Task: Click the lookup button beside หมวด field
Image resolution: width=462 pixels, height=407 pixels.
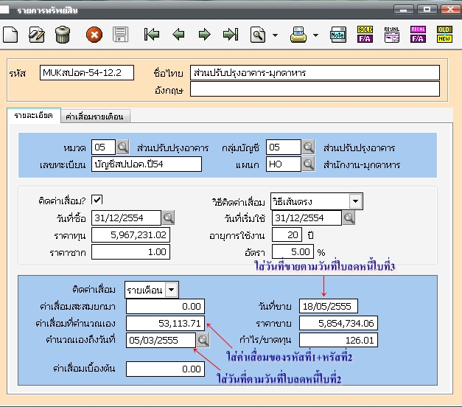Action: 122,147
